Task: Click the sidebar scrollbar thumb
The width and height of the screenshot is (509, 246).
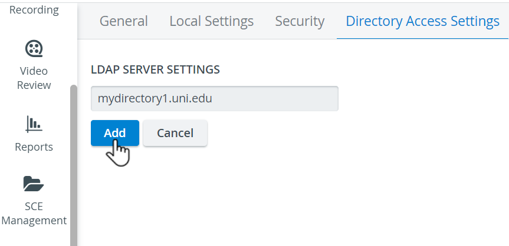Action: (x=74, y=165)
